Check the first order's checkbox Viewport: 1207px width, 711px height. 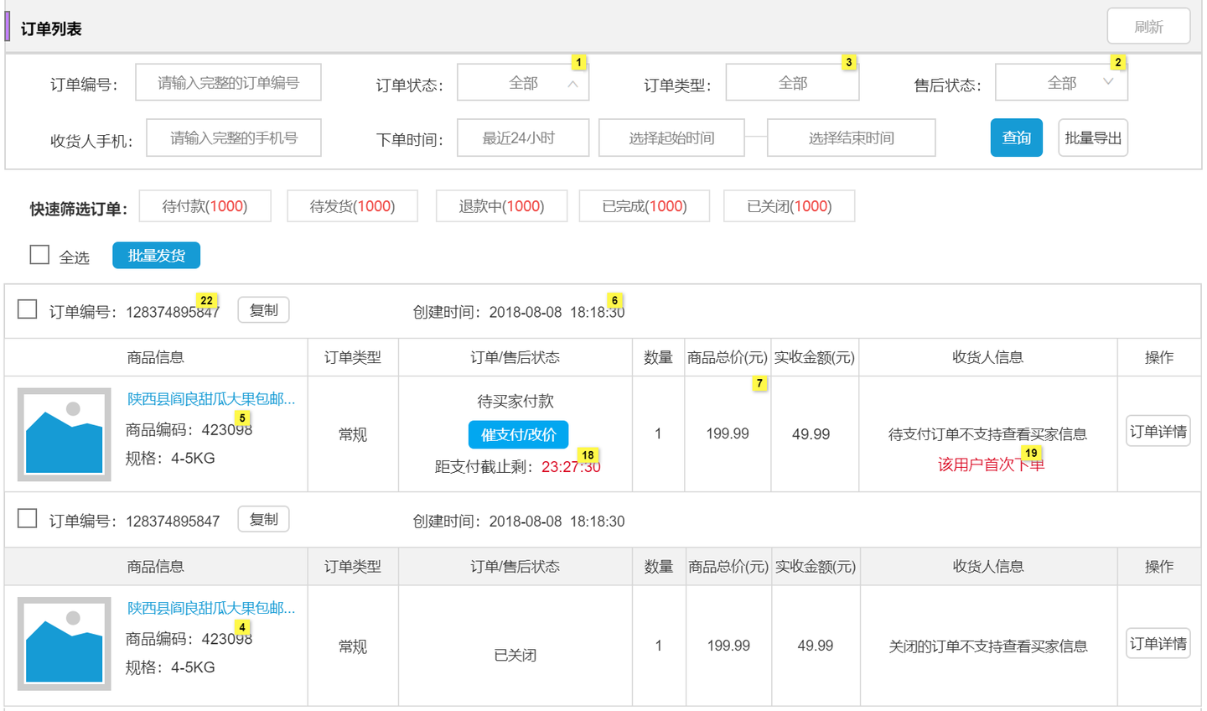tap(27, 309)
